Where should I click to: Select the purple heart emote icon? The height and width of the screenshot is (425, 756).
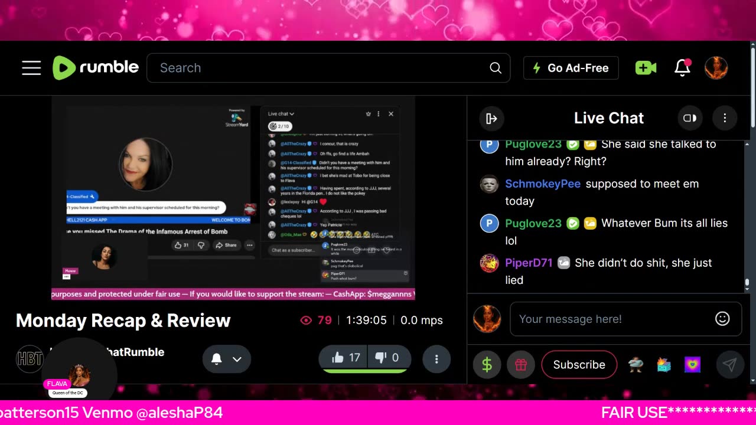[692, 365]
